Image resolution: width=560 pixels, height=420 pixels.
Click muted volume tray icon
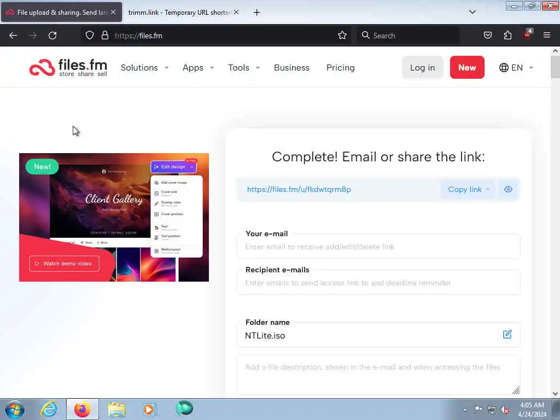505,410
